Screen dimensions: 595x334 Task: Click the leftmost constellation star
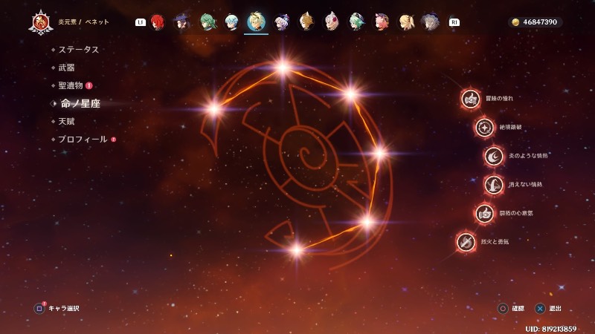[x=214, y=109]
